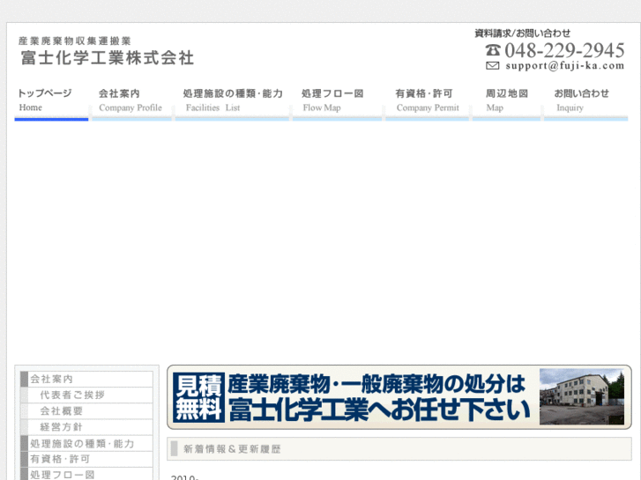
Task: Go to 会社案内 Company Profile tab
Action: click(x=131, y=101)
